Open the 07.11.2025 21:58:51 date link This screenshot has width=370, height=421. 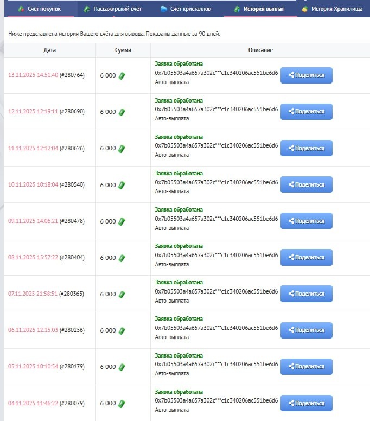(33, 294)
